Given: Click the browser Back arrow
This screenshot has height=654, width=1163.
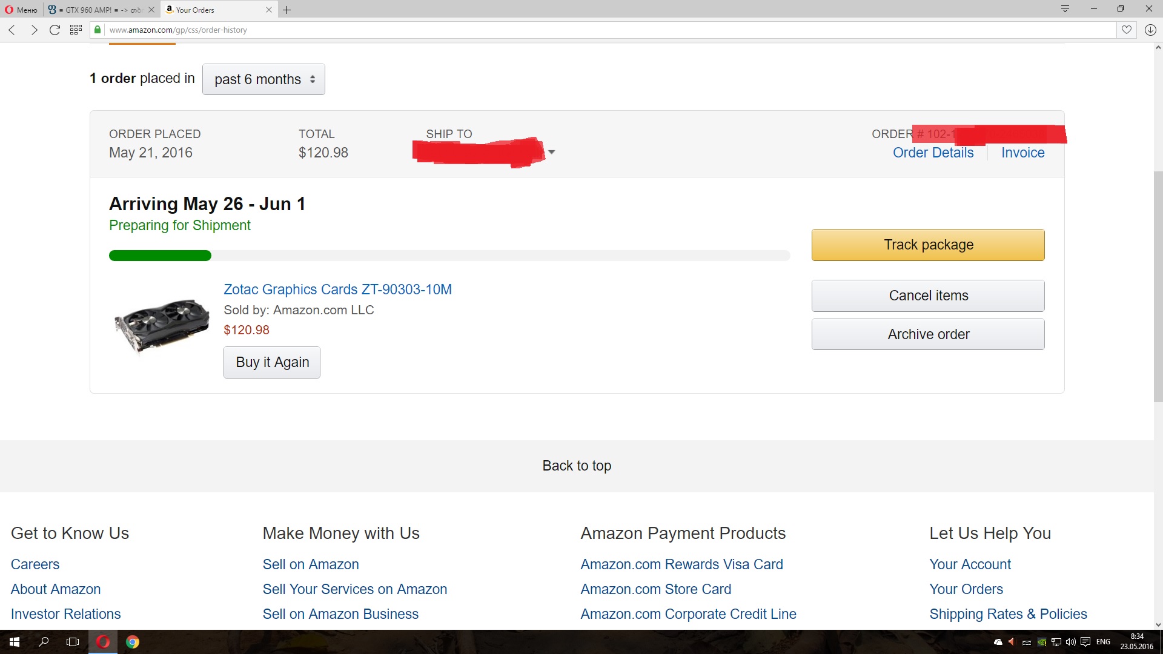Looking at the screenshot, I should (x=12, y=30).
